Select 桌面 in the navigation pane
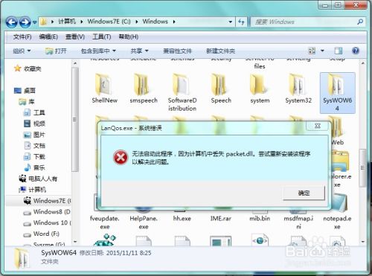This screenshot has width=372, height=276. [25, 91]
